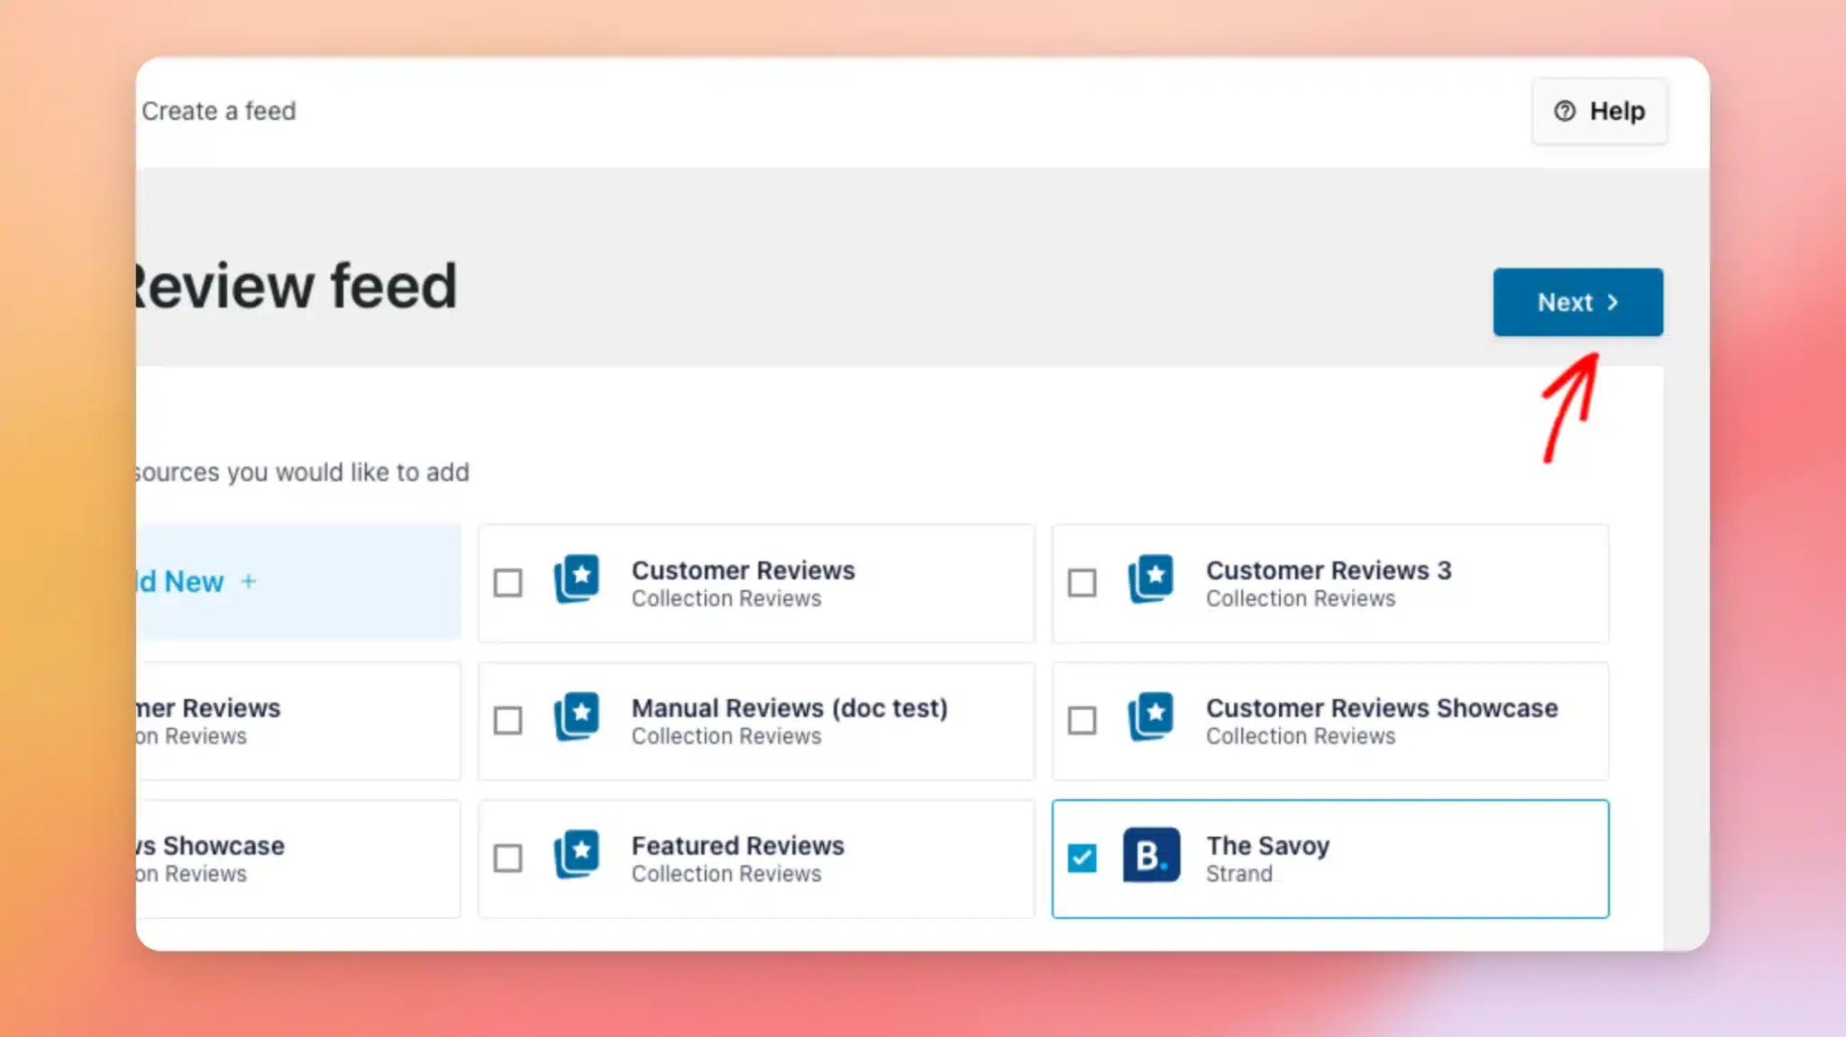Click the plus icon next to Add New
The height and width of the screenshot is (1037, 1846).
click(249, 581)
